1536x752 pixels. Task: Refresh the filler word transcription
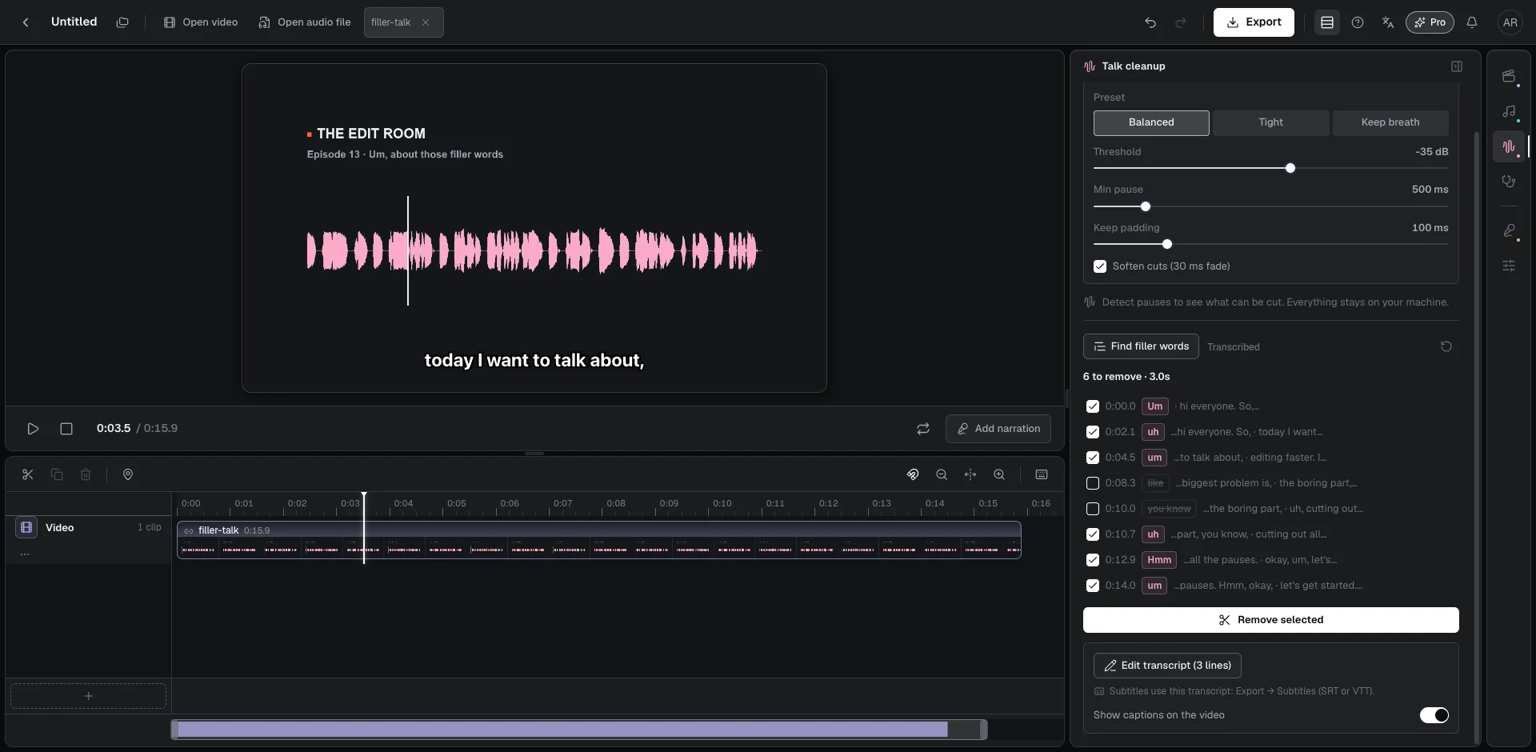(1446, 346)
